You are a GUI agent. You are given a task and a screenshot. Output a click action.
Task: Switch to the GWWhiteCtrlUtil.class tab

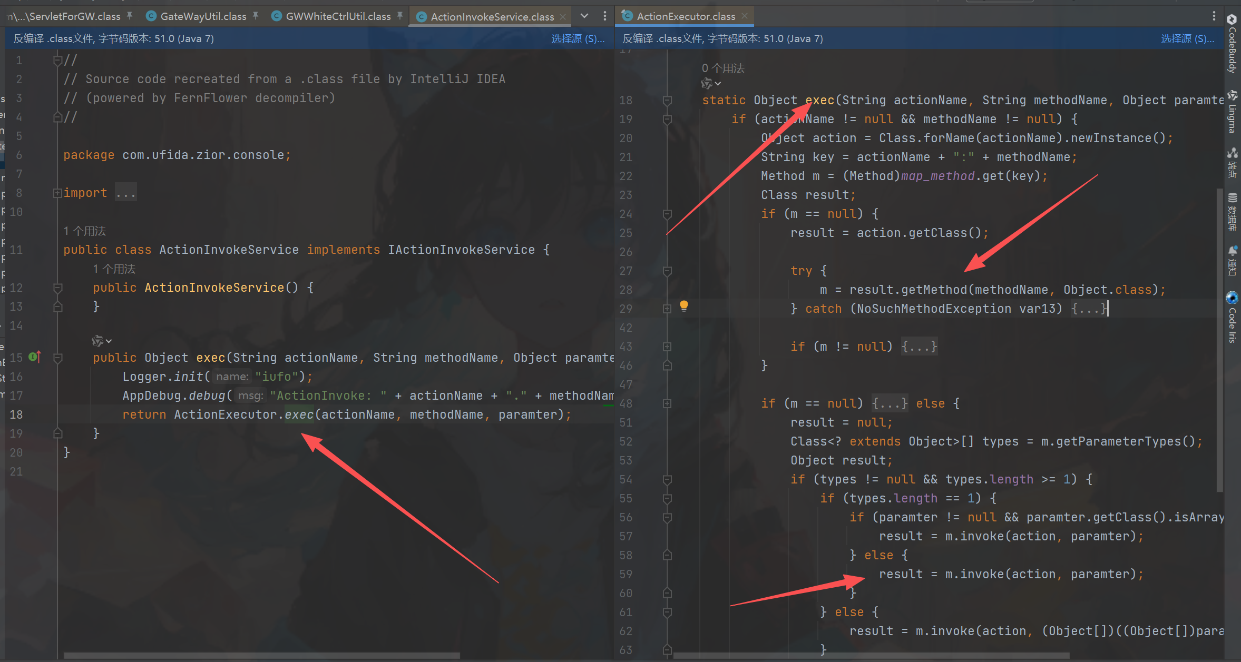tap(338, 16)
